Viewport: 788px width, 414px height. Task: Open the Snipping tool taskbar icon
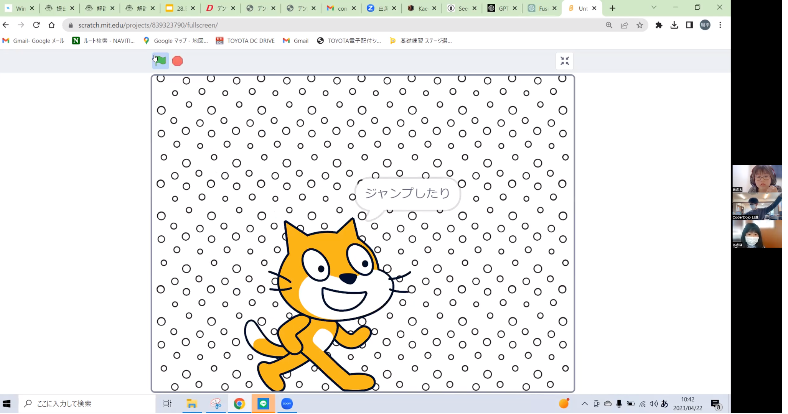[216, 404]
